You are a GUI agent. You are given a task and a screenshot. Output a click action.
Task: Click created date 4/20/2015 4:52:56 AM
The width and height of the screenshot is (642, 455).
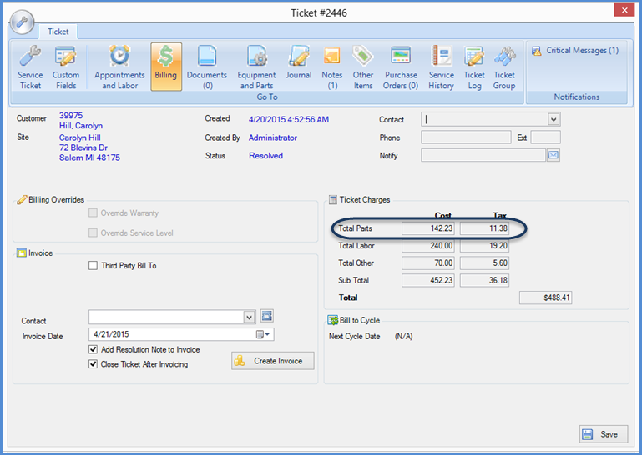tap(289, 119)
